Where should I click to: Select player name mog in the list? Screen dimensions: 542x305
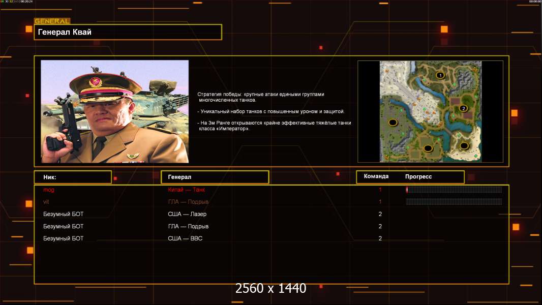pos(49,190)
